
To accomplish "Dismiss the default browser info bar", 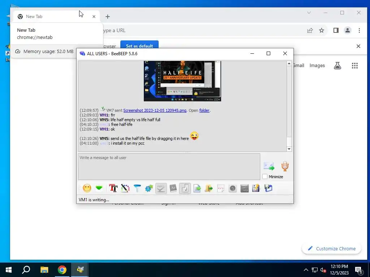I will pyautogui.click(x=358, y=46).
